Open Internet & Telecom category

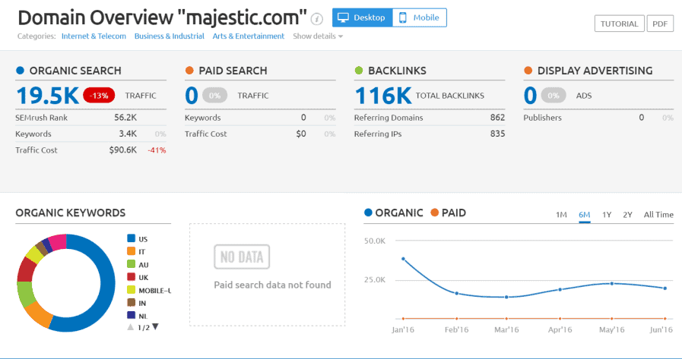click(94, 36)
